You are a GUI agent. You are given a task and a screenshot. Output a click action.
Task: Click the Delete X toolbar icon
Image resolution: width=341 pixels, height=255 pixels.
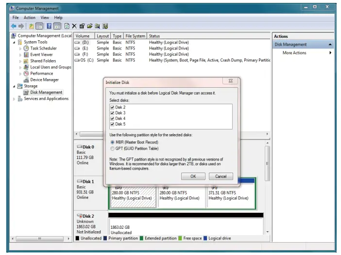pos(74,26)
